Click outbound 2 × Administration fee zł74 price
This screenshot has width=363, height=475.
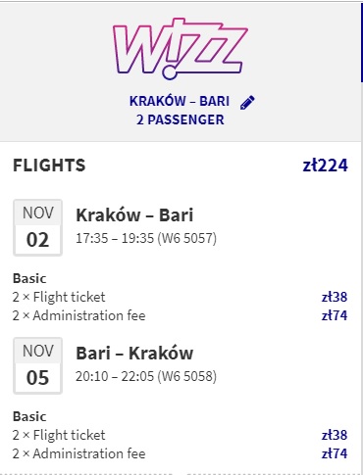(335, 315)
